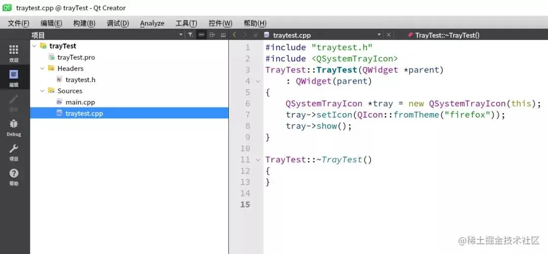
Task: Select the Sources folder
Action: (x=70, y=91)
